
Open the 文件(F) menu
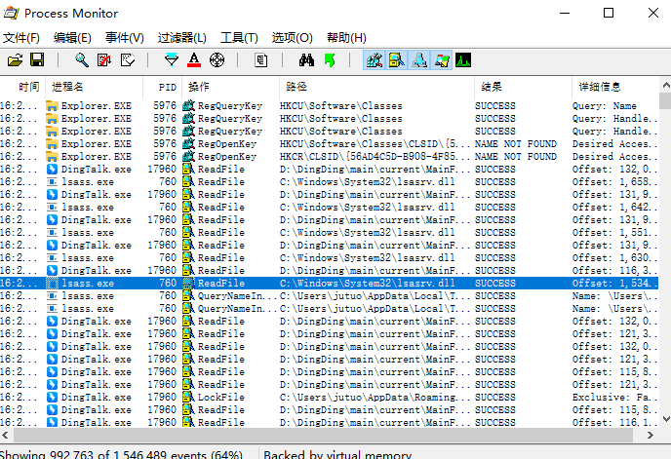click(x=21, y=38)
